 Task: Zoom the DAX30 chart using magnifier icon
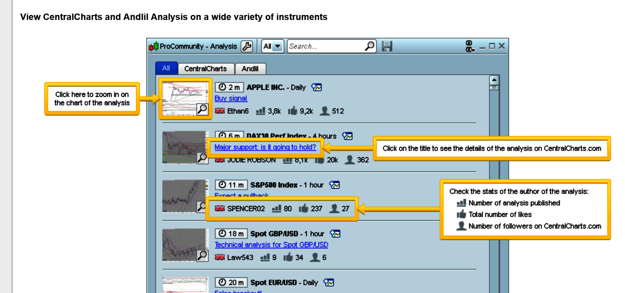pos(202,158)
